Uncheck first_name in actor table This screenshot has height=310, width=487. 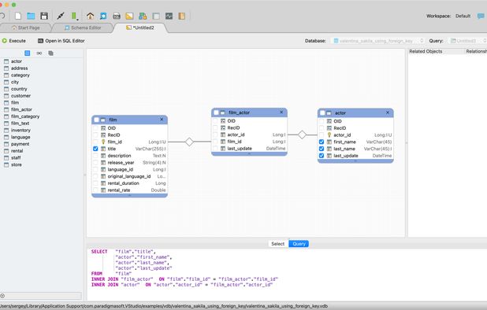tap(322, 142)
